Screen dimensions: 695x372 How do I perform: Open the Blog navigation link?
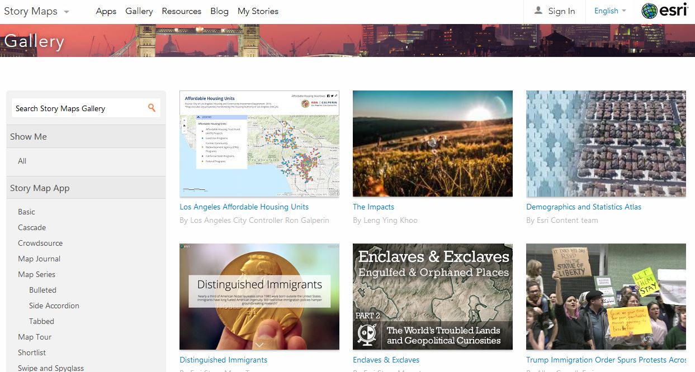click(x=219, y=11)
